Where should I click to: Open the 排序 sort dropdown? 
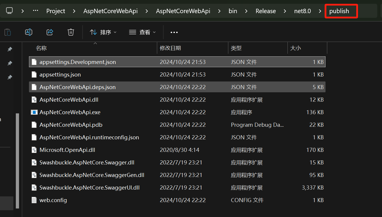pos(103,32)
